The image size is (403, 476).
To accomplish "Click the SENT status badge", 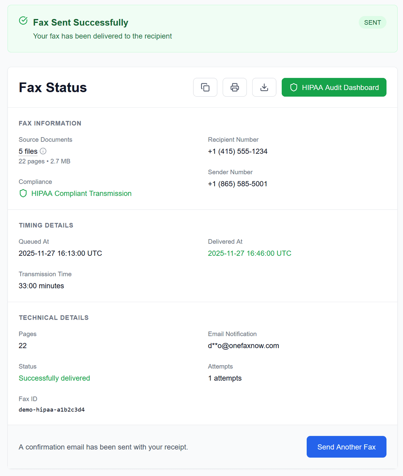I will coord(372,22).
